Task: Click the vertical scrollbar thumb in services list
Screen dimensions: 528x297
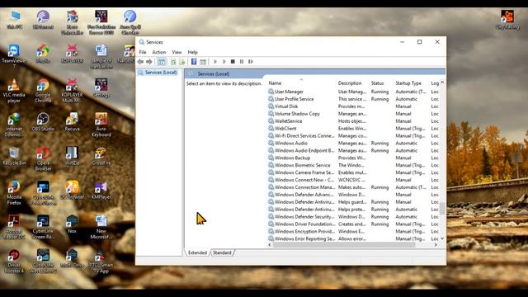Action: [x=442, y=209]
